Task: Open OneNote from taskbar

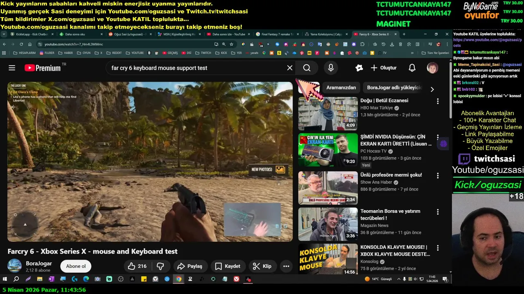Action: (51, 279)
